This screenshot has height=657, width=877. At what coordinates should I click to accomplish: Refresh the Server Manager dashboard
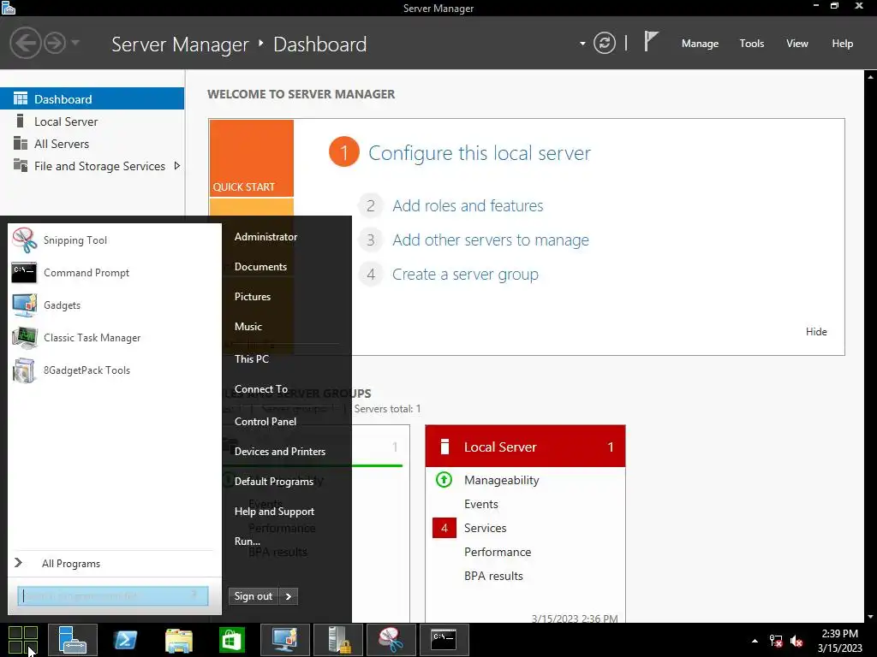click(x=604, y=43)
